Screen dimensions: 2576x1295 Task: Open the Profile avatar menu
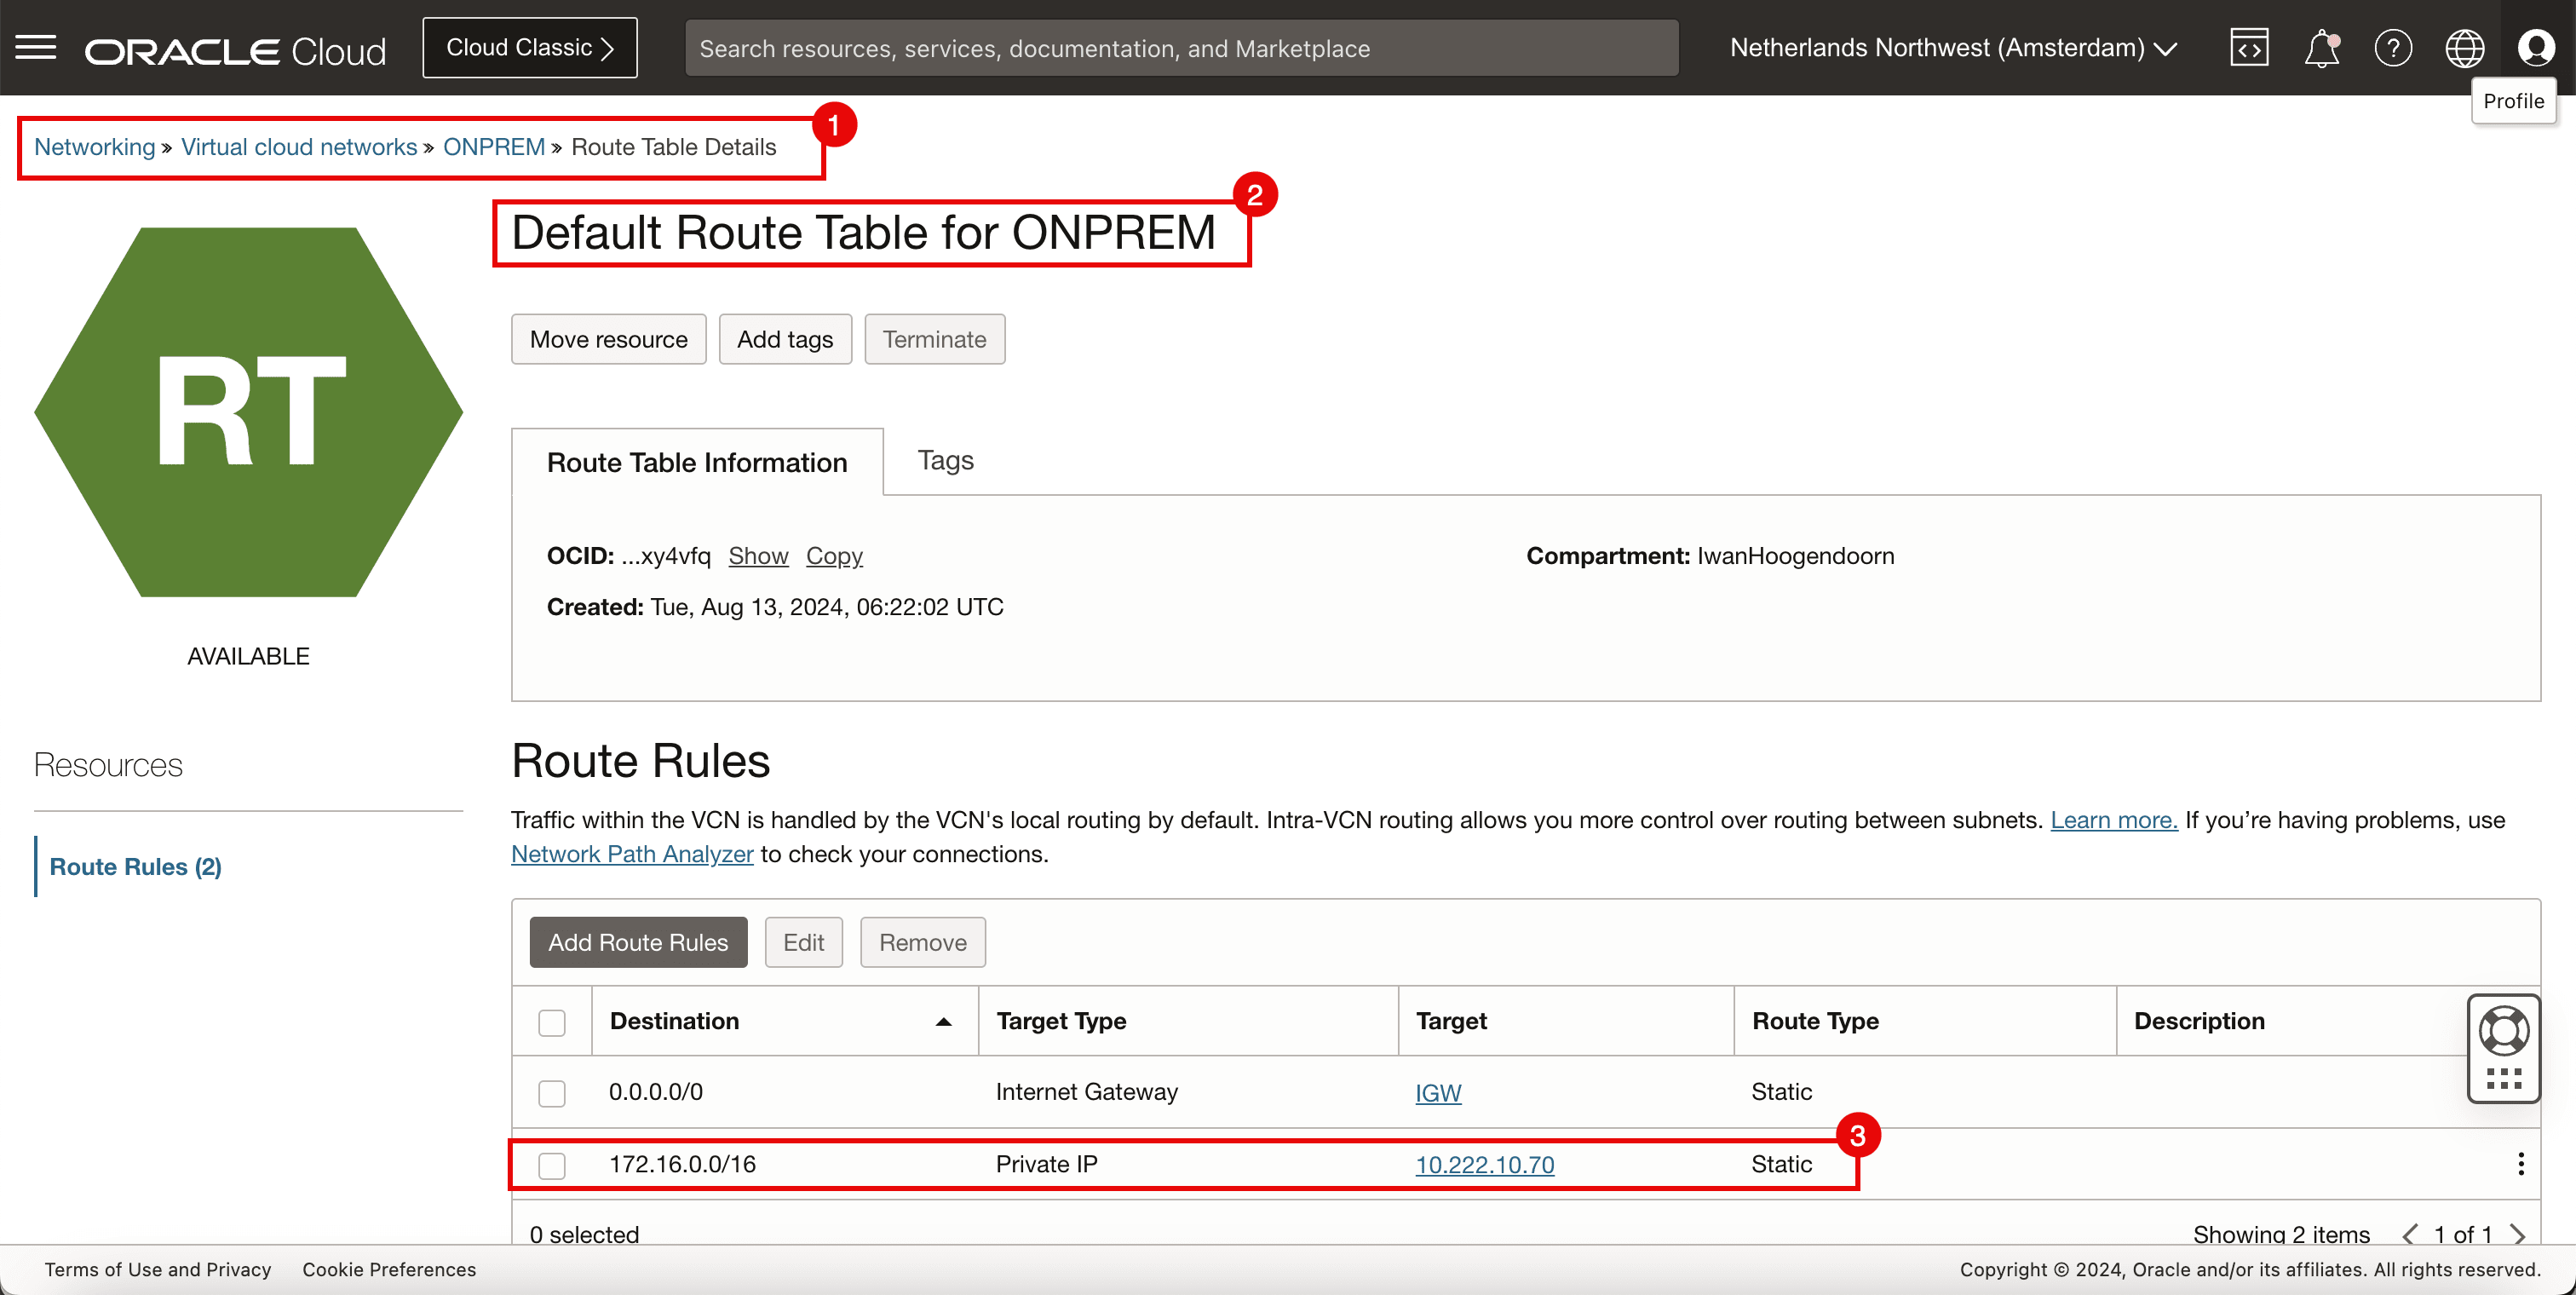pos(2536,48)
